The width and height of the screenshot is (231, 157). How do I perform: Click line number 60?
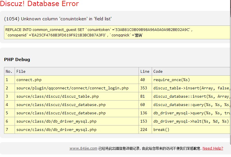click(145, 105)
